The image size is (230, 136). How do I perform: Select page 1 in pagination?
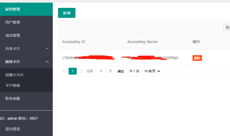[x=73, y=71]
